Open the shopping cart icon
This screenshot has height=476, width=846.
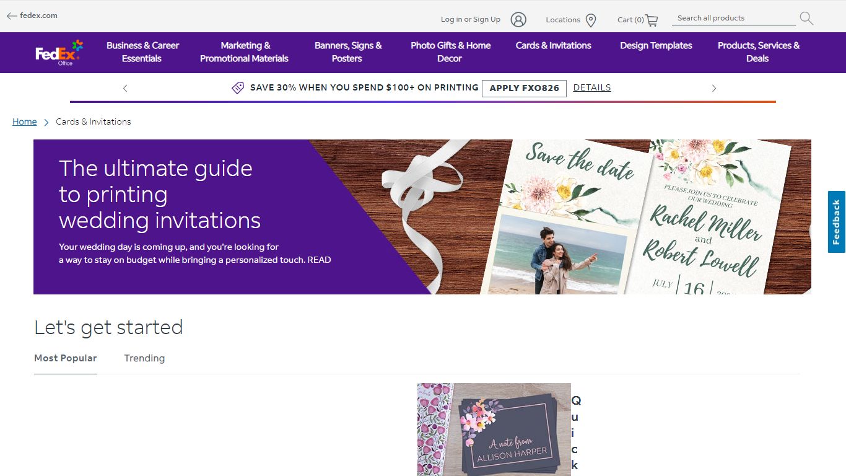pos(652,20)
